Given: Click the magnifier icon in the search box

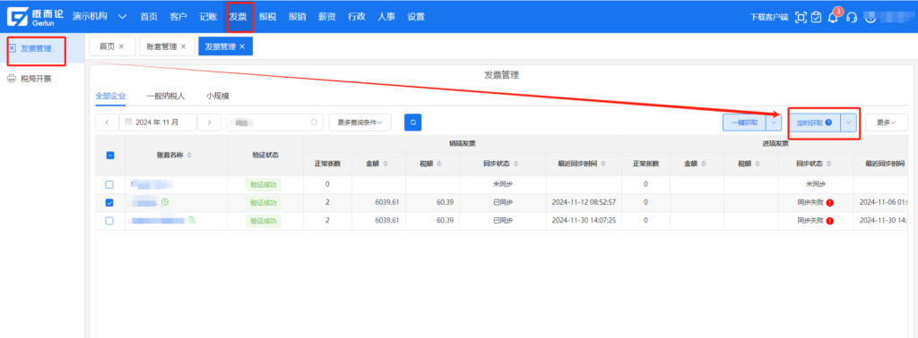Looking at the screenshot, I should click(x=315, y=123).
